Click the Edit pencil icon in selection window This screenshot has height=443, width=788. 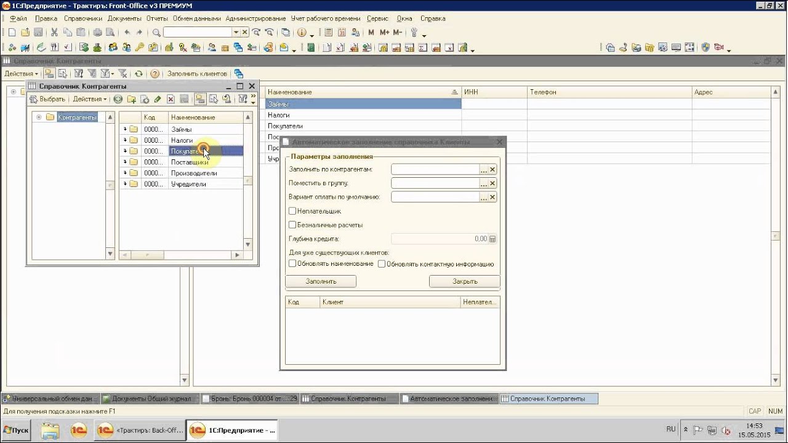[158, 99]
